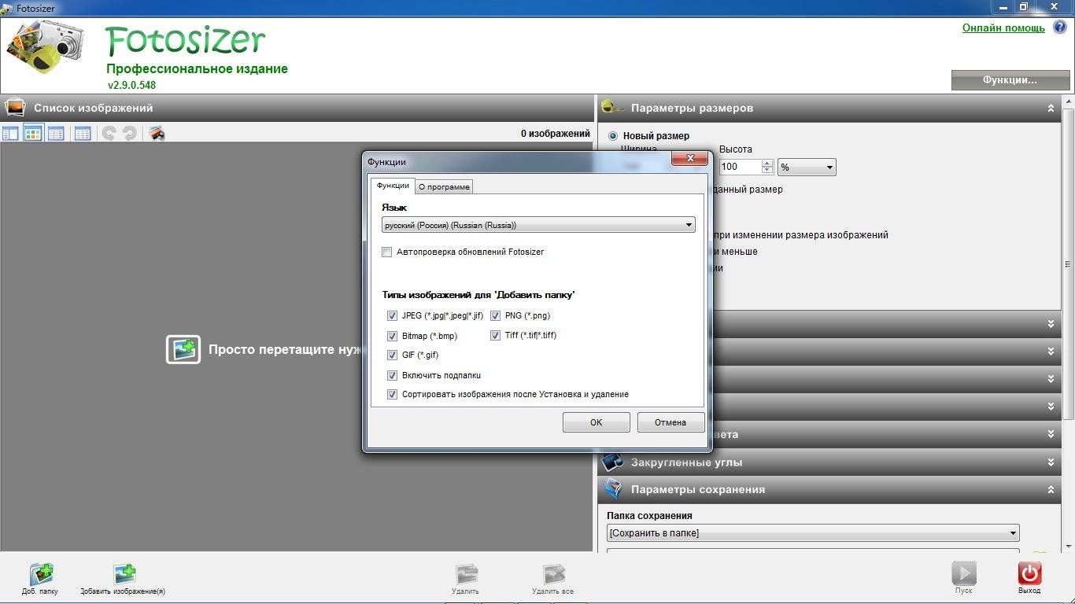The height and width of the screenshot is (604, 1075).
Task: Click the drag-and-drop add image icon
Action: (x=183, y=349)
